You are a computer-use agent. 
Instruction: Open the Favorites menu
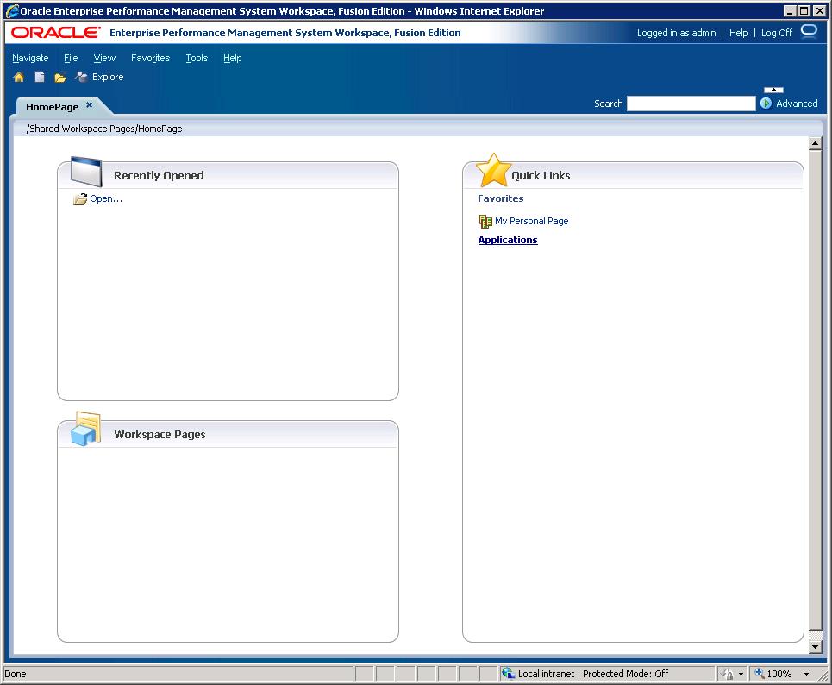coord(150,58)
